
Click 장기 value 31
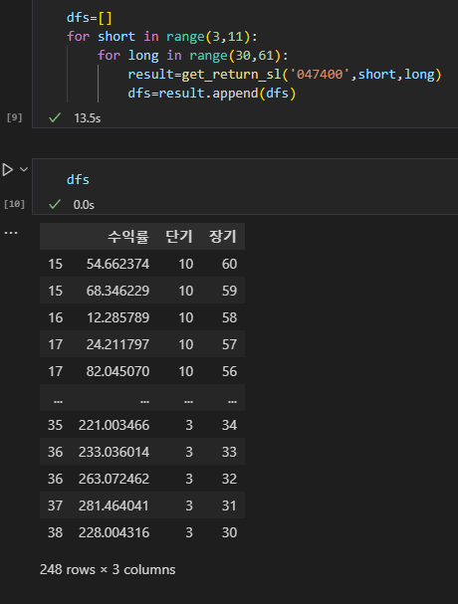point(229,505)
